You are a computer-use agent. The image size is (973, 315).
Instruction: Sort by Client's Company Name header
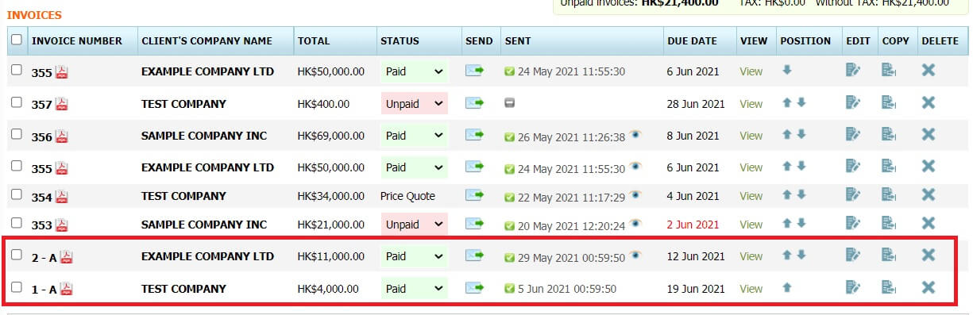207,40
